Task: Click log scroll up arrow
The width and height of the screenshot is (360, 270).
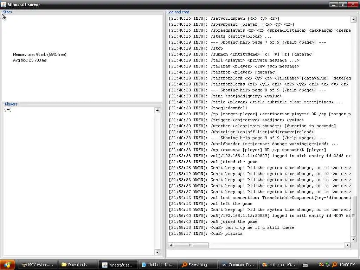Action: [353, 20]
